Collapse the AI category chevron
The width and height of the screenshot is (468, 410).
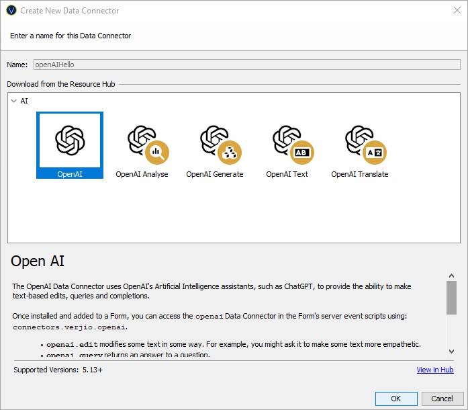[x=13, y=101]
